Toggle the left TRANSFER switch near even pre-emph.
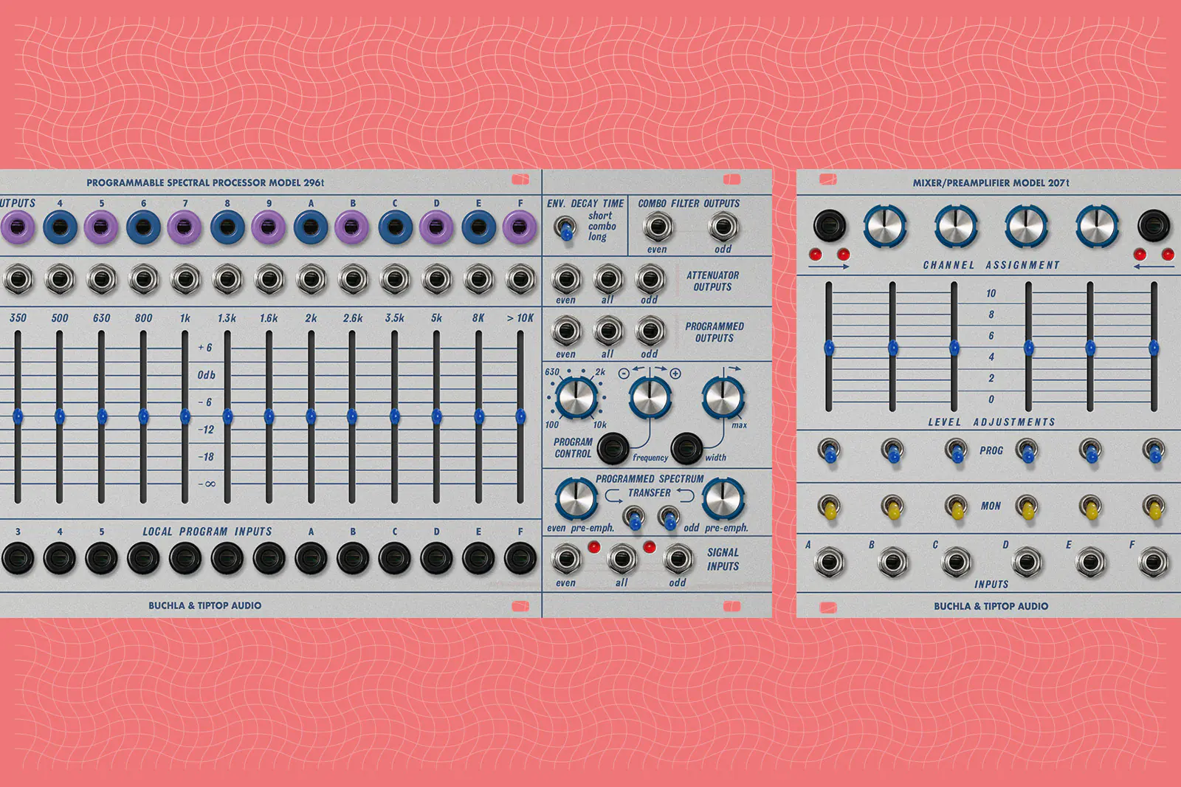This screenshot has width=1181, height=787. click(633, 518)
